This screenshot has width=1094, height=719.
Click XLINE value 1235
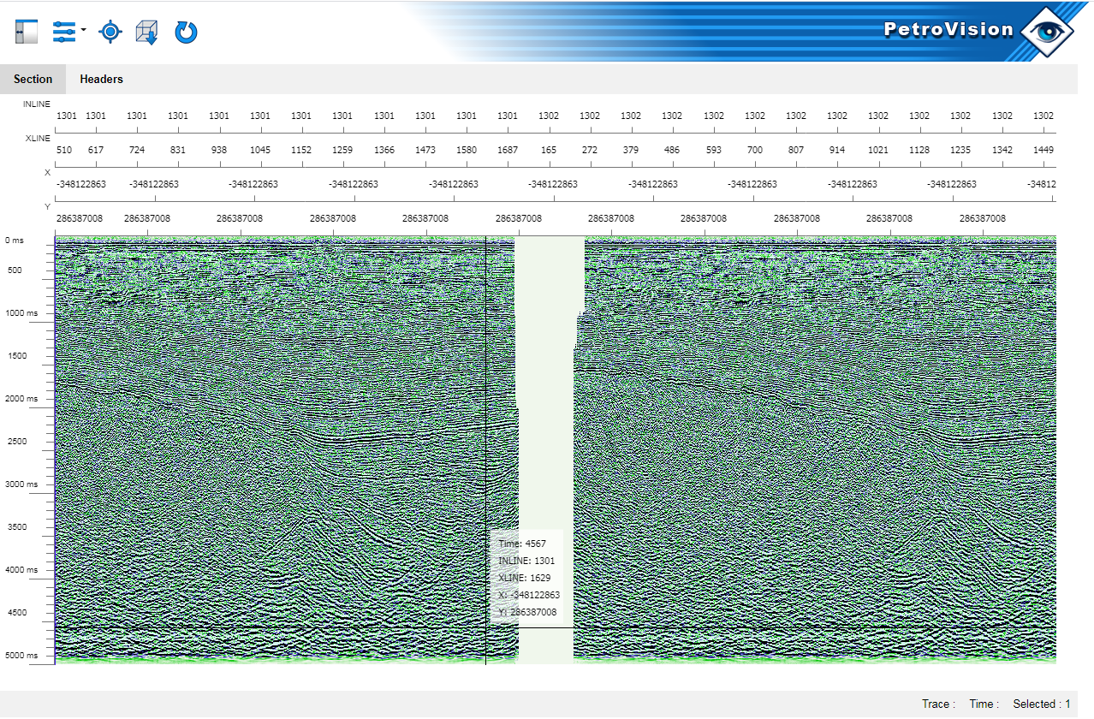[960, 150]
